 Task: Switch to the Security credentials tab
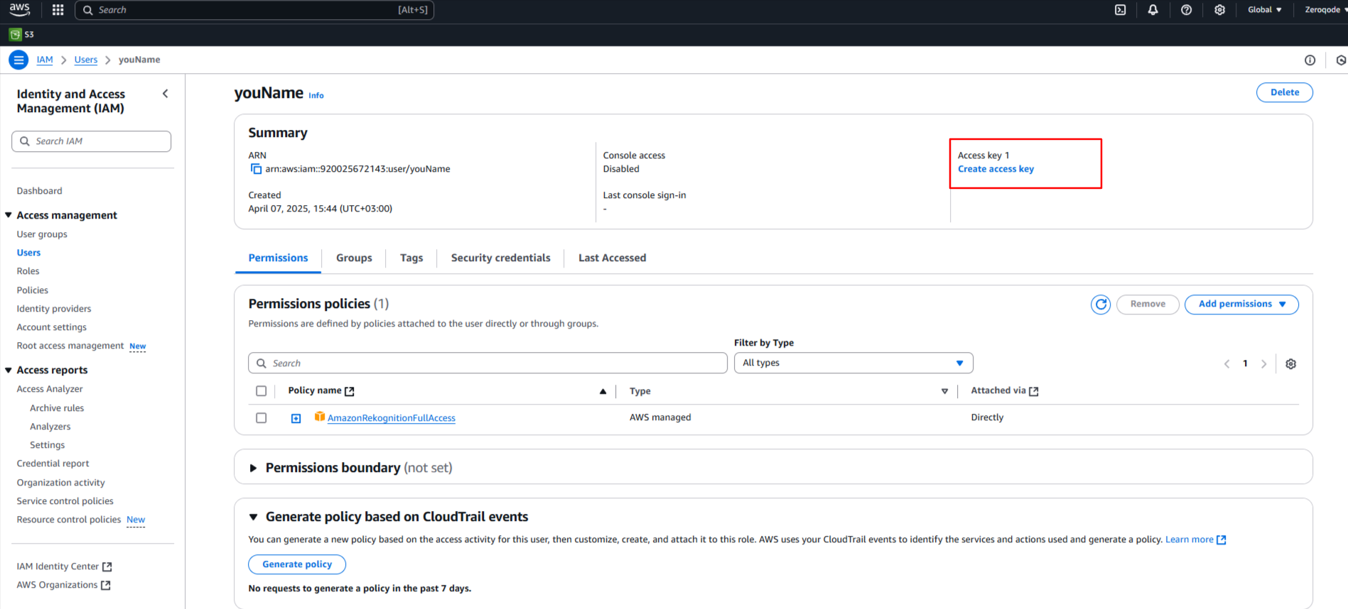tap(500, 258)
